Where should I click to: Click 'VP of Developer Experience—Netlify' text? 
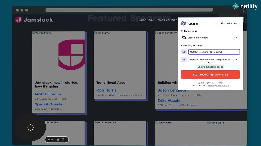179,95
